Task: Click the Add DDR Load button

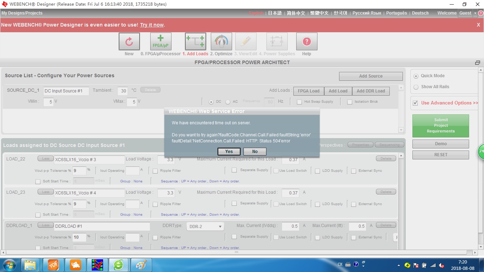Action: (x=371, y=91)
